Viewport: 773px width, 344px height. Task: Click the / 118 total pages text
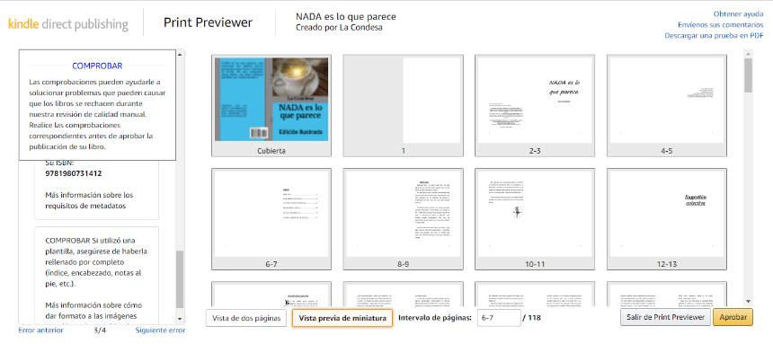531,318
